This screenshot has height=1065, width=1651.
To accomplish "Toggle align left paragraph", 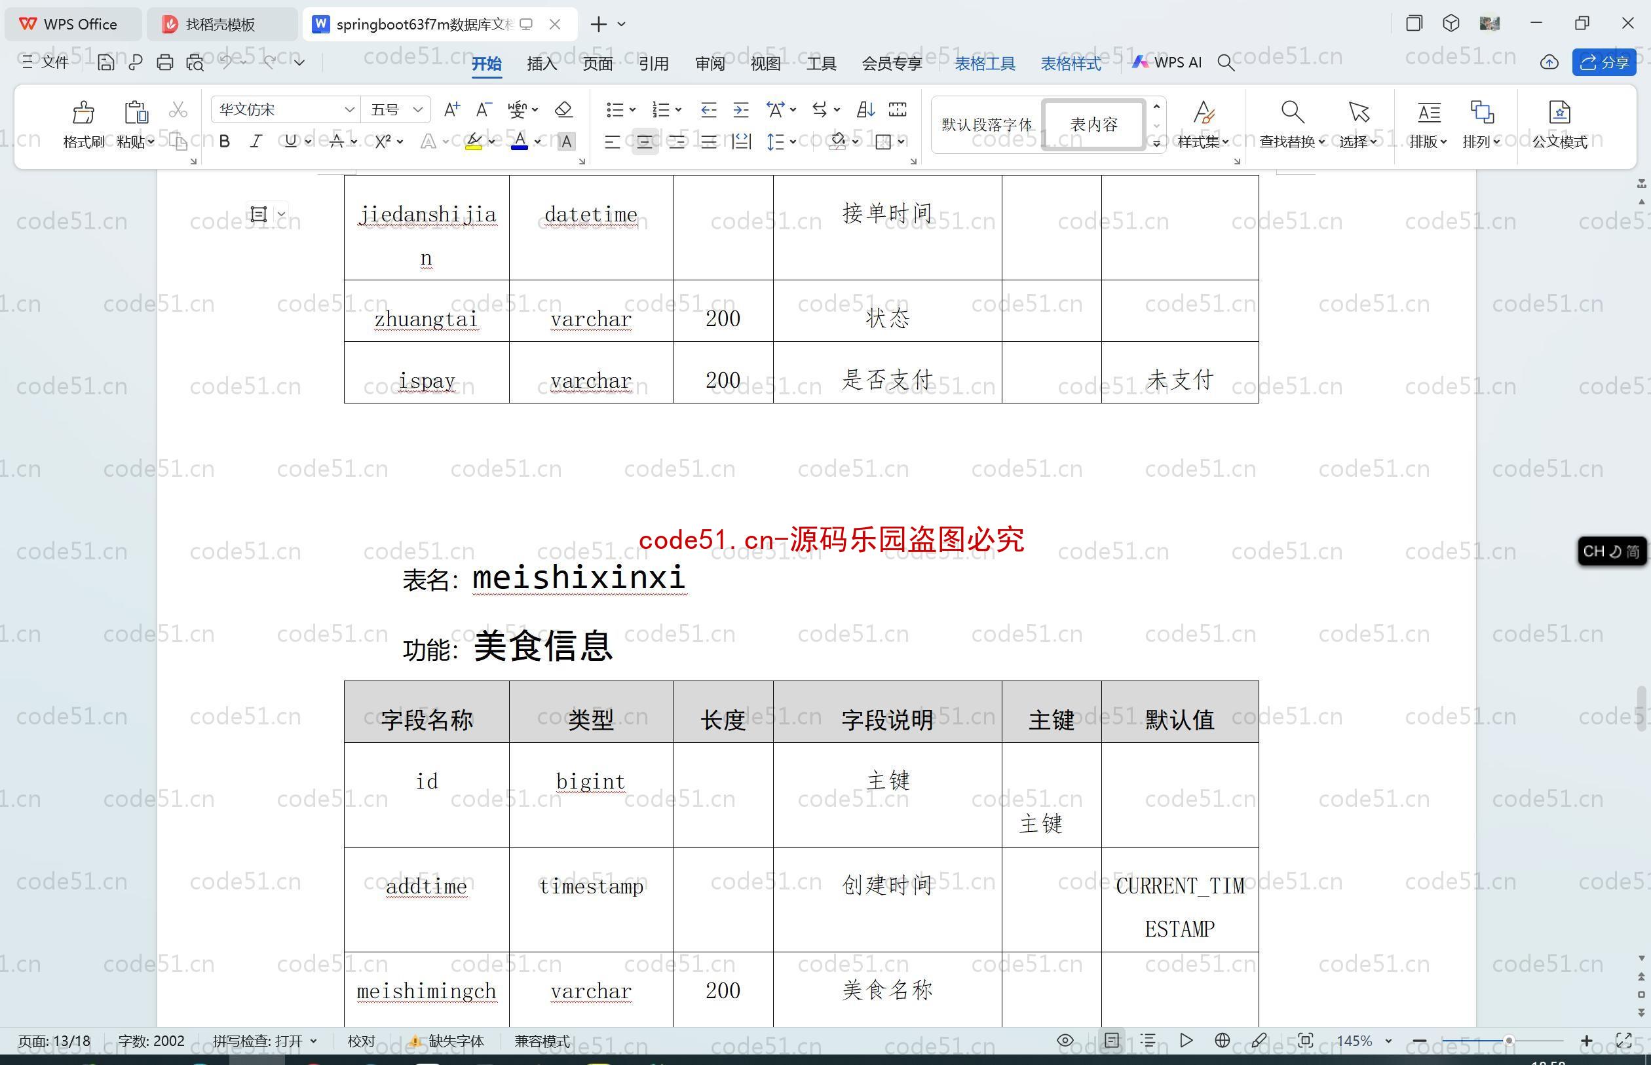I will pos(612,141).
